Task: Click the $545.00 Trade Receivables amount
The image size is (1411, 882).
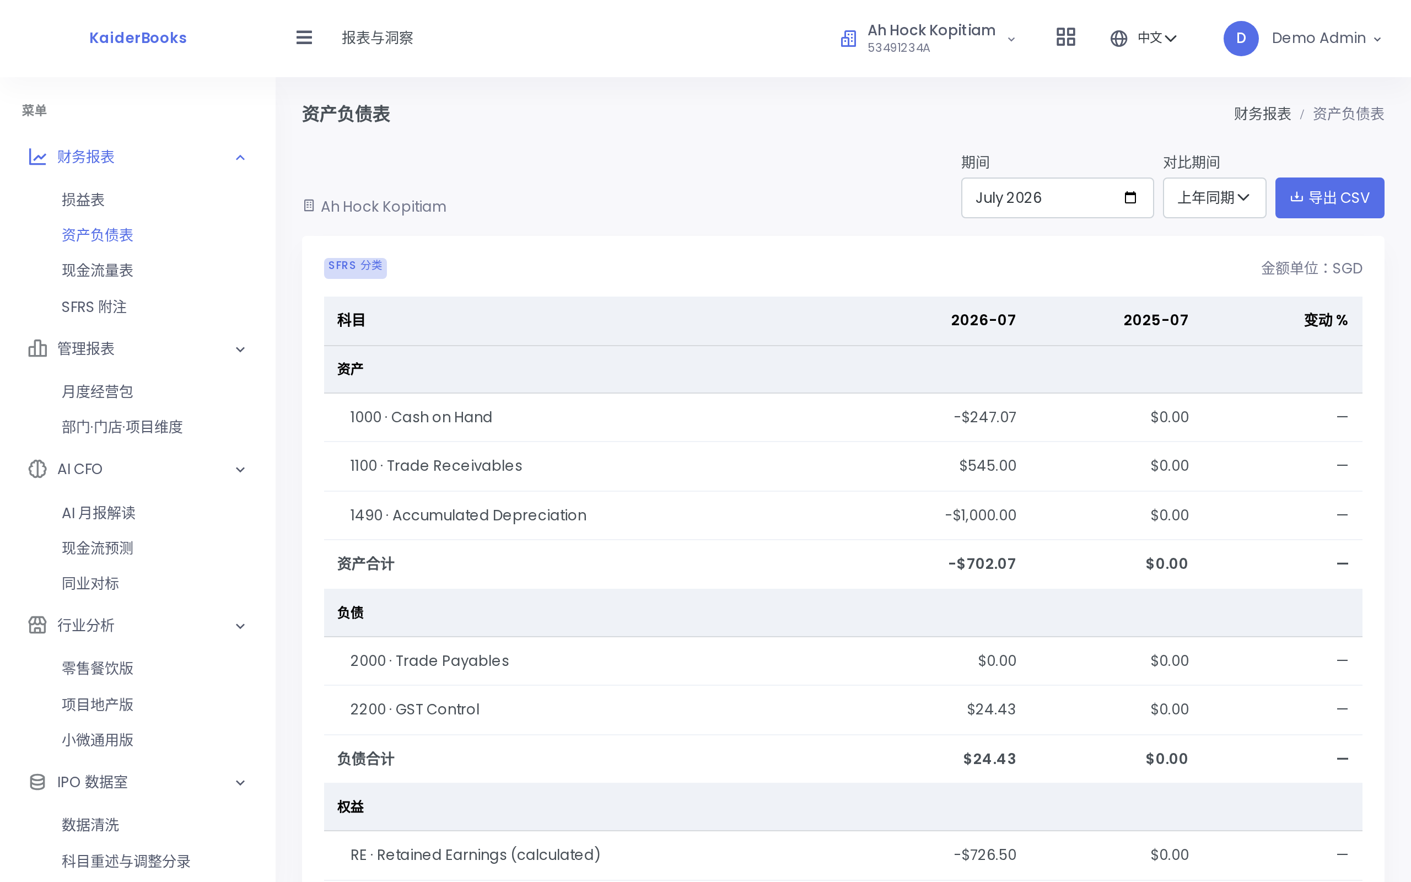Action: [x=988, y=465]
